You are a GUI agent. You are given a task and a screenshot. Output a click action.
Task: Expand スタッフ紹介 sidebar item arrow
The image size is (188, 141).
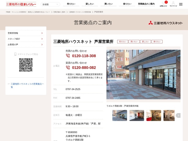point(42,39)
